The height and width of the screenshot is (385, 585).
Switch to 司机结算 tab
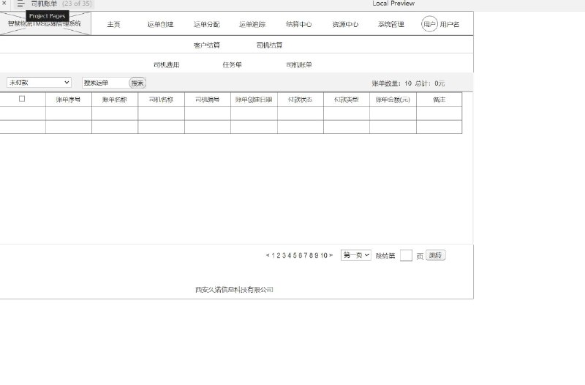click(x=270, y=45)
